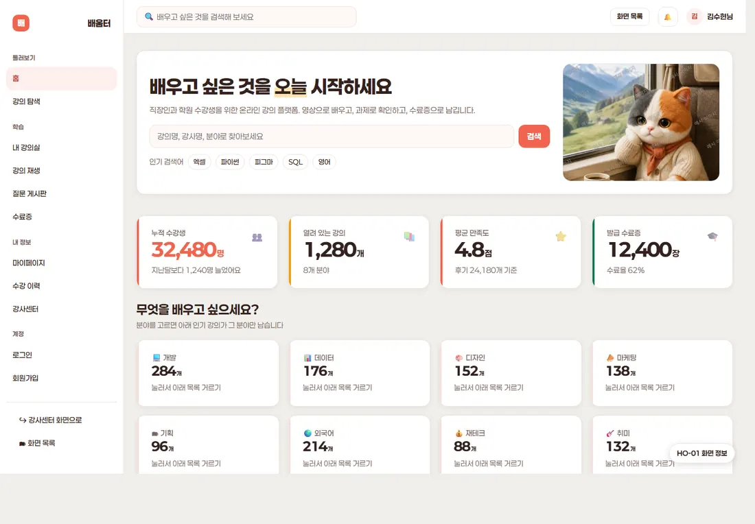This screenshot has height=524, width=755.
Task: Select 홈 in the sidebar
Action: 62,78
